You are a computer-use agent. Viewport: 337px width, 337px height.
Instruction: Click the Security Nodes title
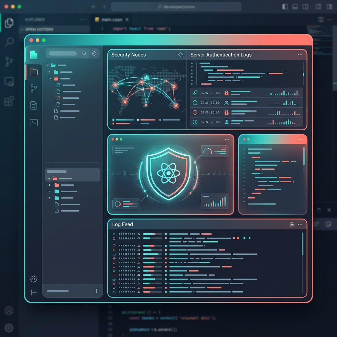(x=129, y=55)
